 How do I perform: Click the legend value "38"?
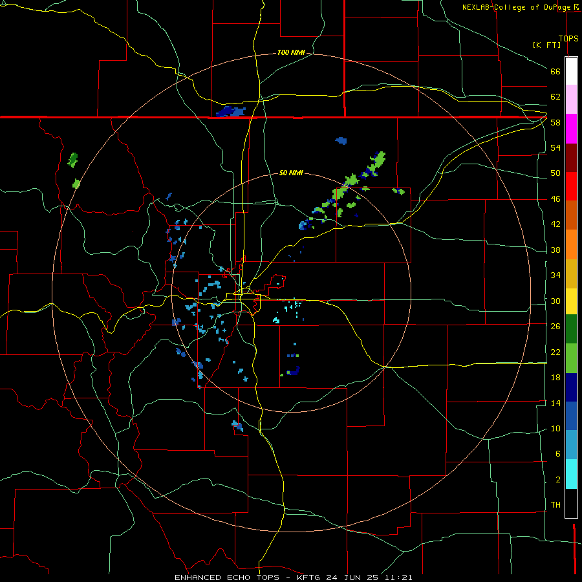click(x=555, y=250)
